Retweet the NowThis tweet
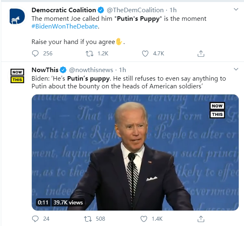This screenshot has width=244, height=226. tap(88, 219)
